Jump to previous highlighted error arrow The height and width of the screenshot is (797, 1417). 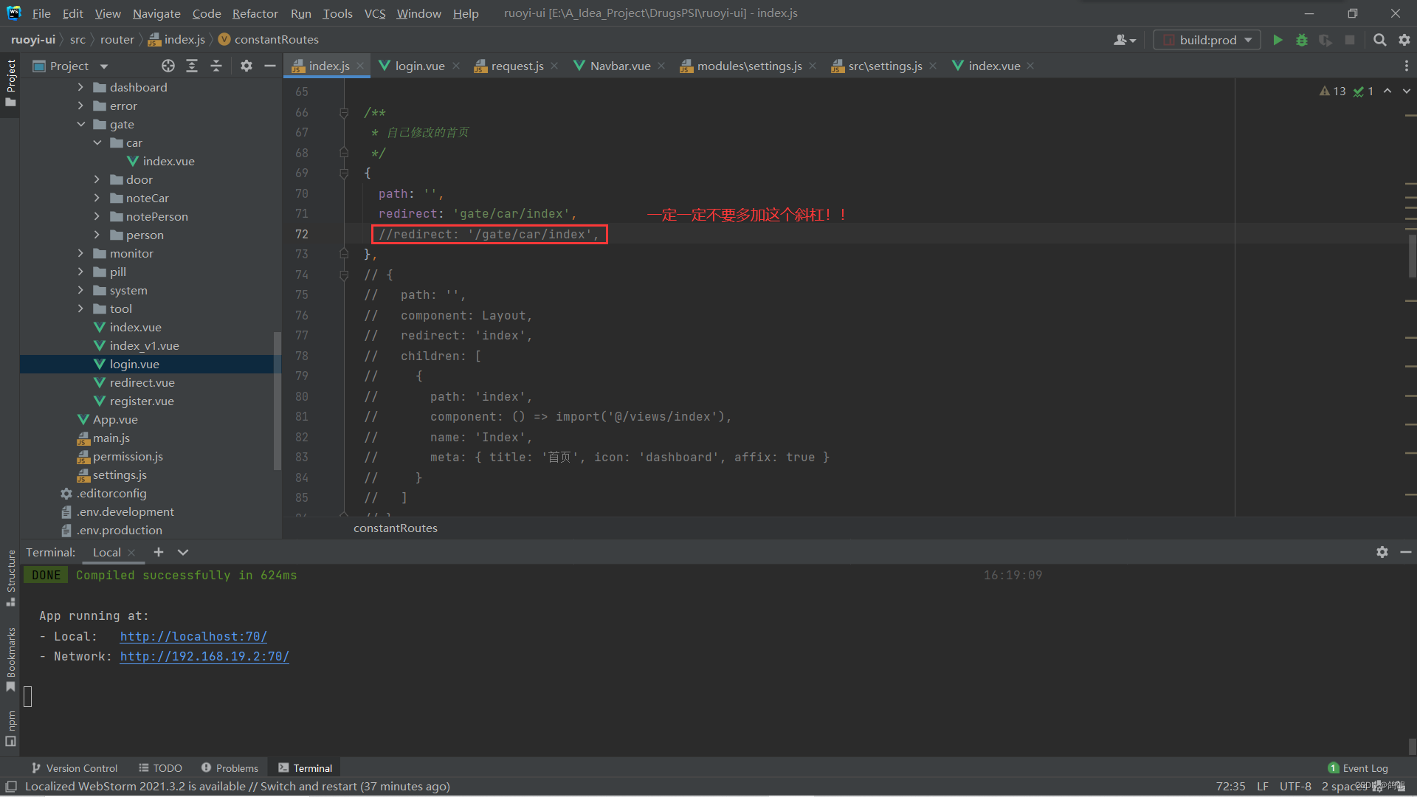click(x=1387, y=91)
